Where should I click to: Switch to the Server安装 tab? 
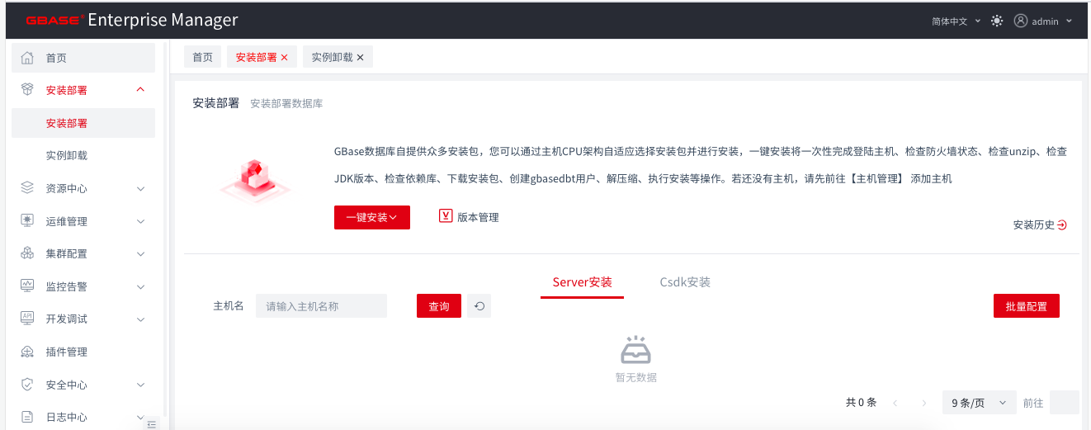click(x=583, y=282)
